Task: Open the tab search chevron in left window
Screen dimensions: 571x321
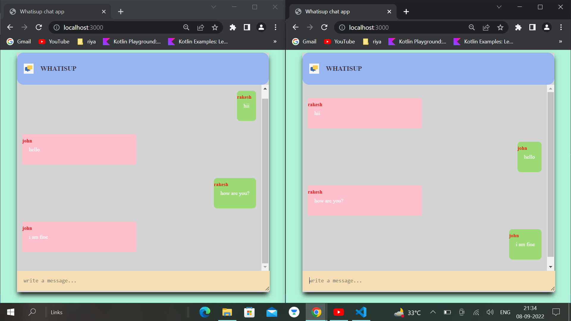Action: (214, 7)
